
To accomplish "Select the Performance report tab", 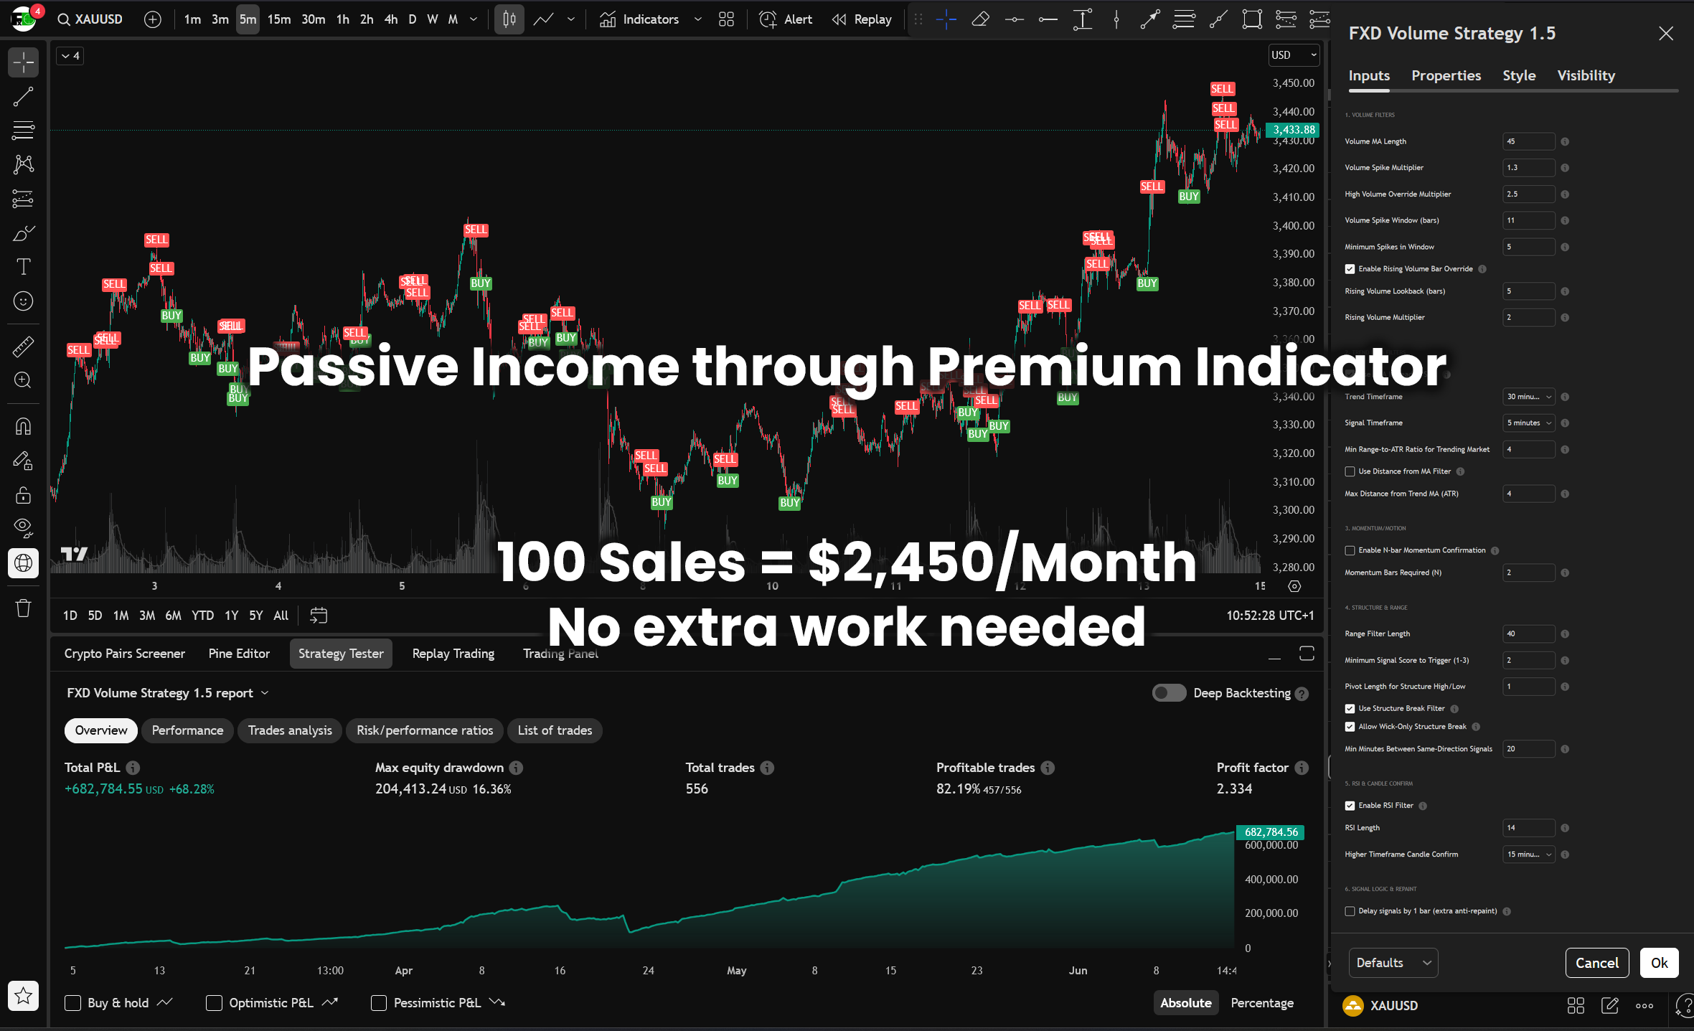I will click(187, 730).
